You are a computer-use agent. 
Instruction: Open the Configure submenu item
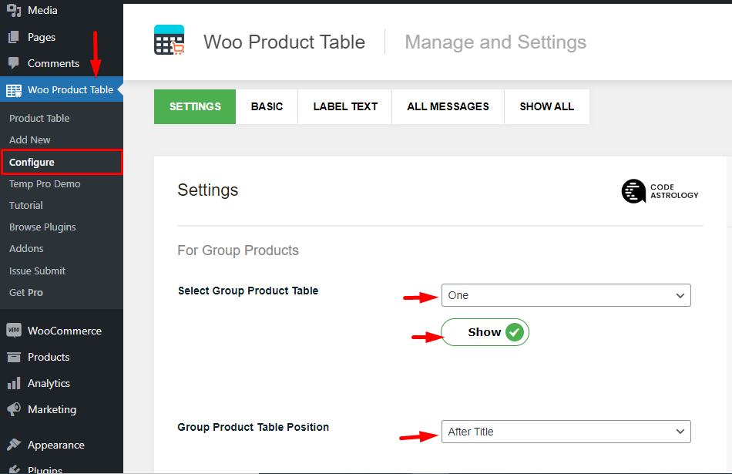62,162
